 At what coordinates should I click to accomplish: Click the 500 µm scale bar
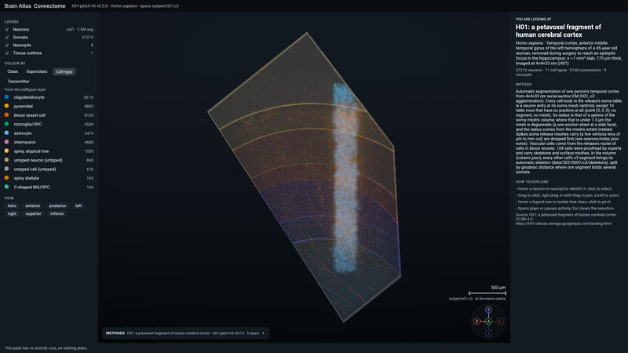tap(487, 293)
